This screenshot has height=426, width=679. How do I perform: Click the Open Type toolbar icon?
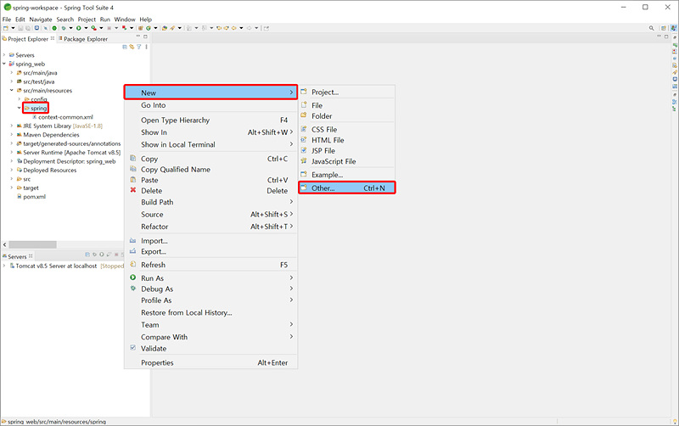click(165, 28)
